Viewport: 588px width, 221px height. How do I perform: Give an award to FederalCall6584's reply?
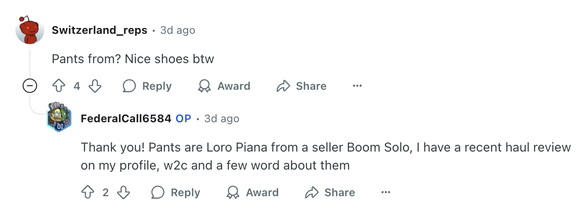pyautogui.click(x=253, y=193)
